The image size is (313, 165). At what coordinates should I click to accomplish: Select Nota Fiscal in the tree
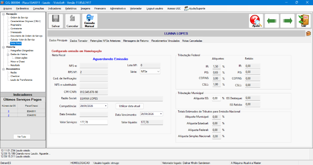[16, 44]
